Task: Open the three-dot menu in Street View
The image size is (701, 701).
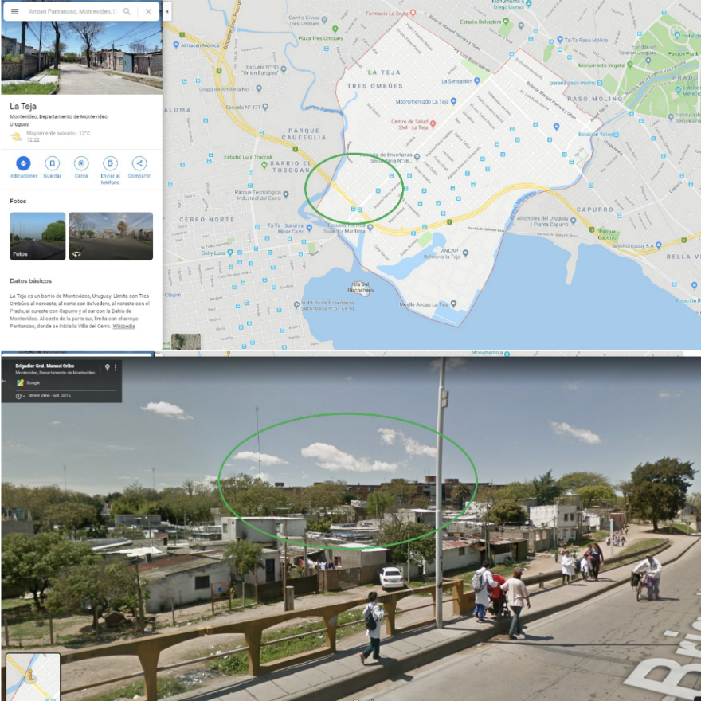Action: pos(116,368)
